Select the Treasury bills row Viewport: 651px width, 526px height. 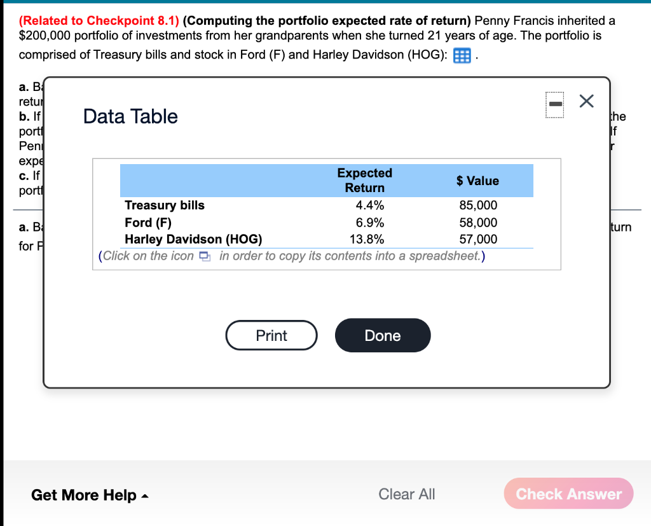[x=165, y=205]
